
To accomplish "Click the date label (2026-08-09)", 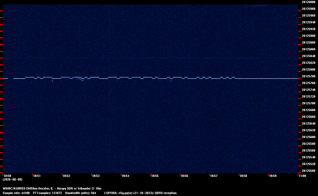I will click(x=13, y=179).
